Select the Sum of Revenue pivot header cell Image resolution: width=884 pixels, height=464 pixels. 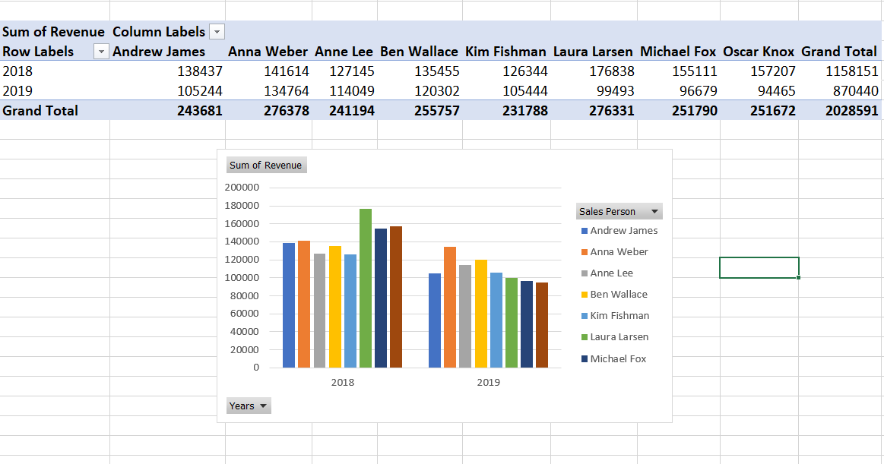coord(55,32)
